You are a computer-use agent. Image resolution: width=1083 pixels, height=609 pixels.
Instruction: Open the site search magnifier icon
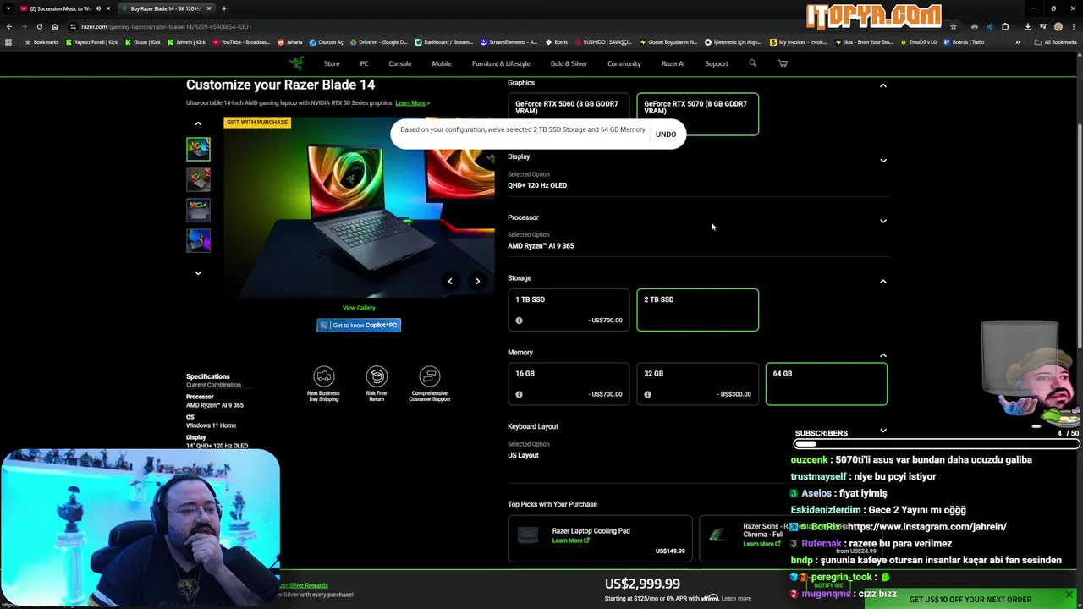pos(752,63)
